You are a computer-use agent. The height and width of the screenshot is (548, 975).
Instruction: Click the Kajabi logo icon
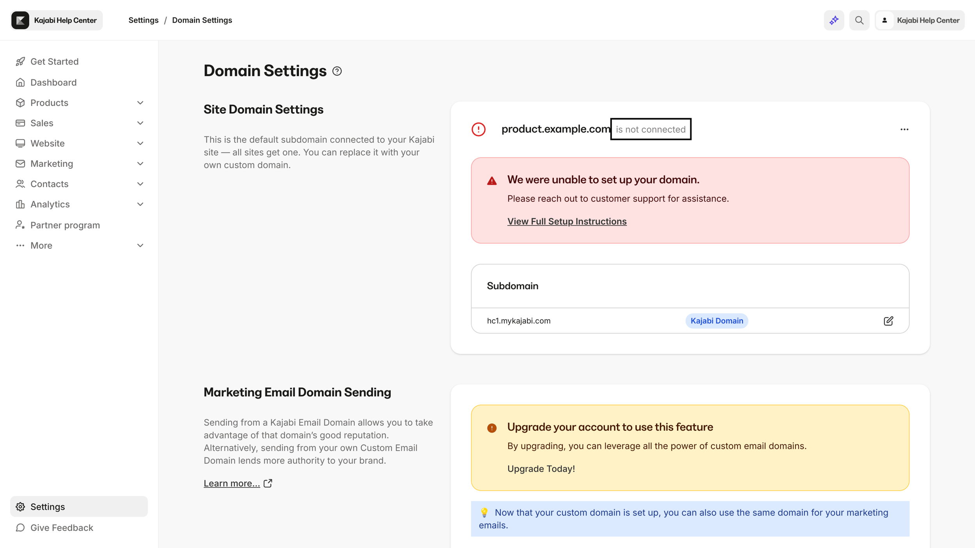click(20, 20)
